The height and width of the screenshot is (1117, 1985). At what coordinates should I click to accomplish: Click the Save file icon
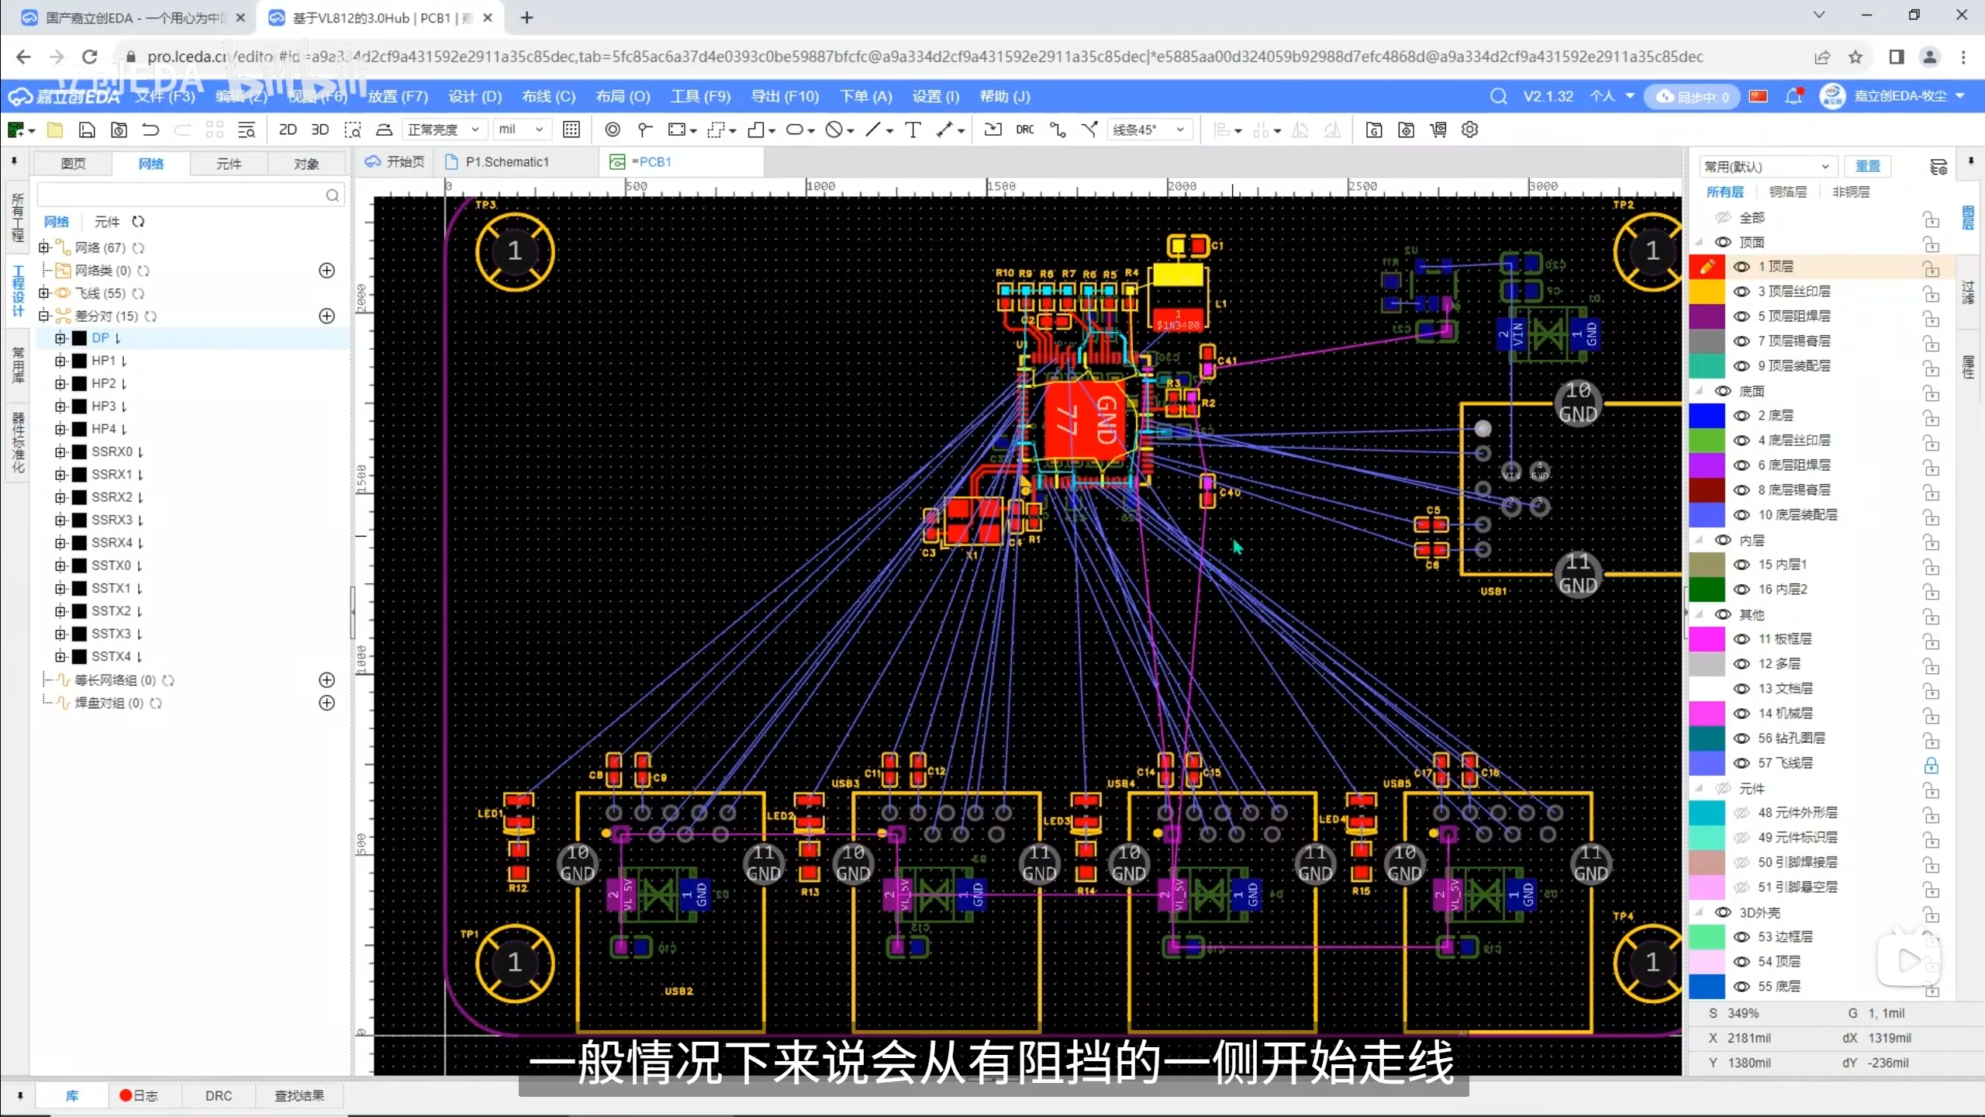(x=87, y=130)
